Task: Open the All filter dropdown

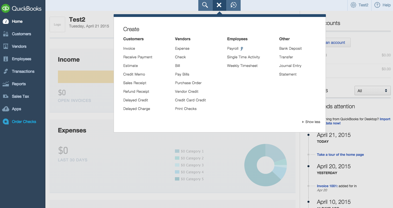Action: click(x=372, y=91)
